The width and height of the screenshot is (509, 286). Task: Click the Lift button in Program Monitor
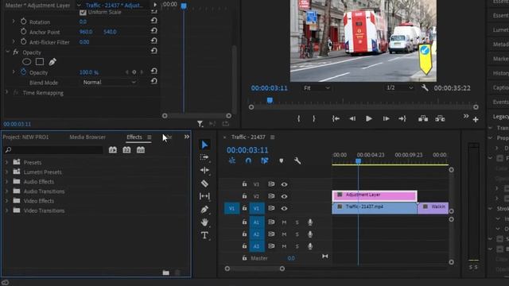click(x=423, y=118)
